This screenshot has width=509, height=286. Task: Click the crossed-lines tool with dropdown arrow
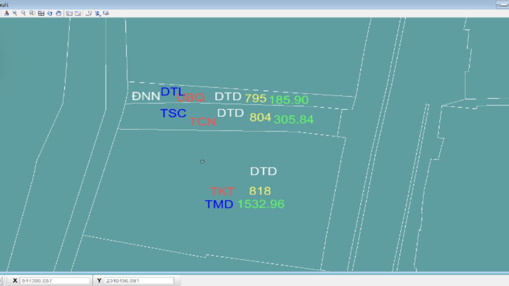[98, 13]
